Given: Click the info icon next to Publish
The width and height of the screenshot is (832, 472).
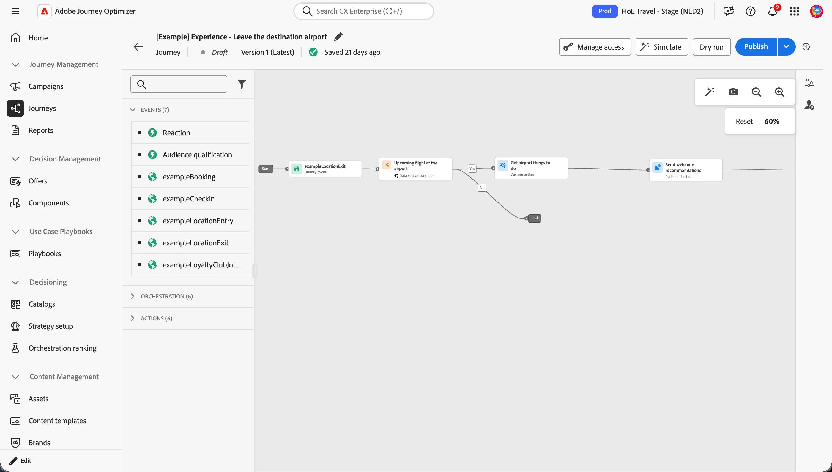Looking at the screenshot, I should tap(806, 47).
